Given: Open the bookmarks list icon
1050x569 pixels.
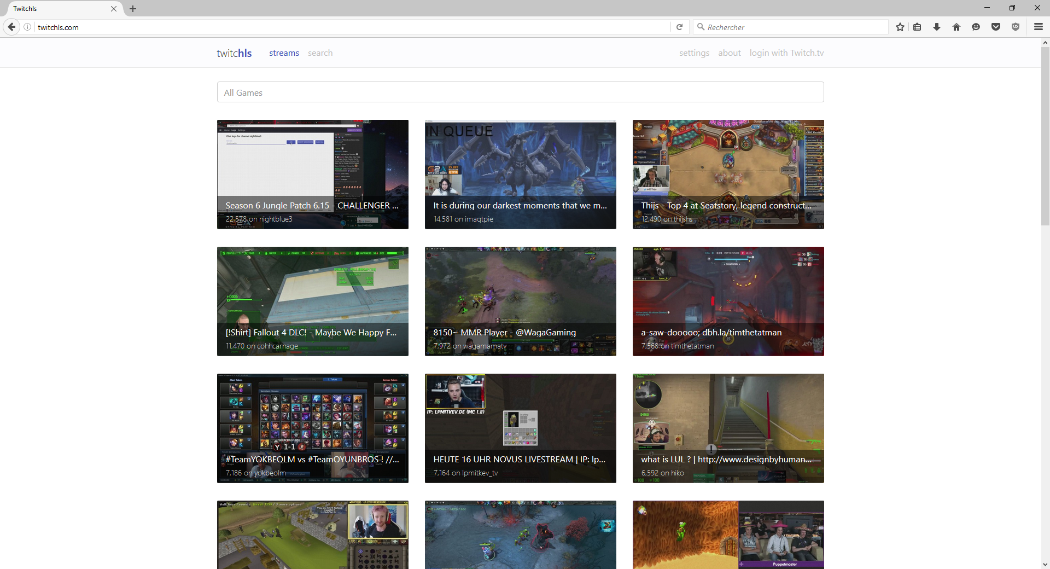Looking at the screenshot, I should (x=917, y=27).
